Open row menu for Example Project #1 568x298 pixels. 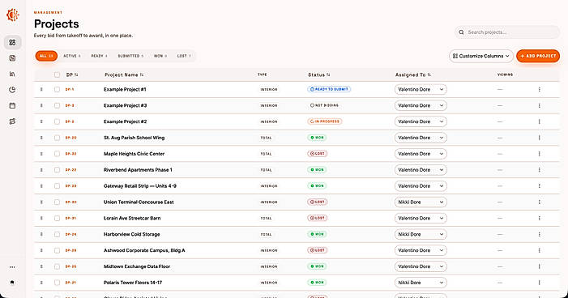click(540, 89)
